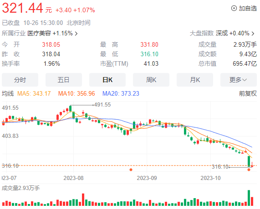Click the 今开 value 318.05

tap(51, 44)
